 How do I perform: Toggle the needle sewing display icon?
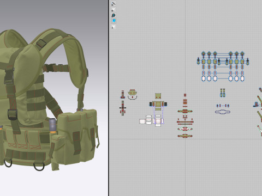(x=114, y=4)
